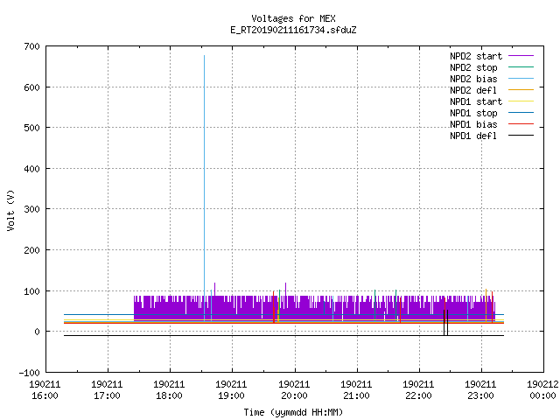The width and height of the screenshot is (560, 420).
Task: Click the flat black NPD1 defl line below zero
Action: coord(283,335)
